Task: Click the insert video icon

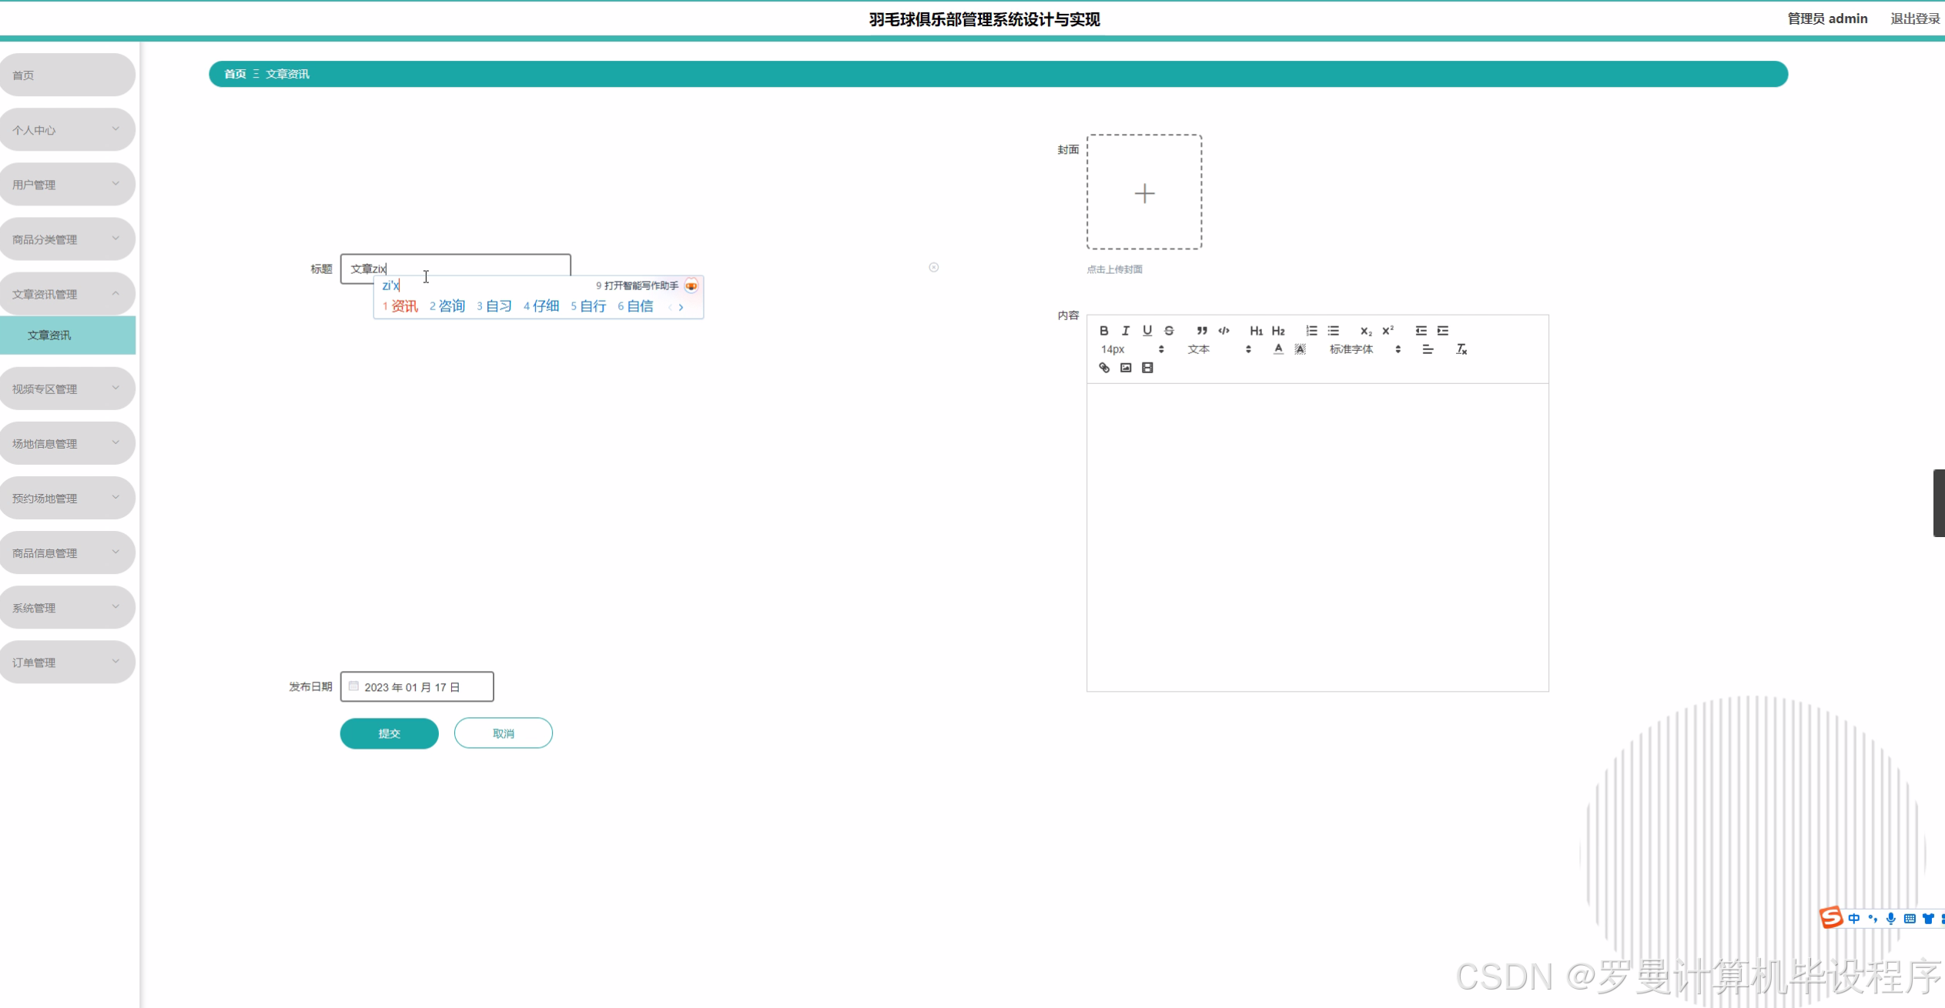Action: tap(1147, 368)
